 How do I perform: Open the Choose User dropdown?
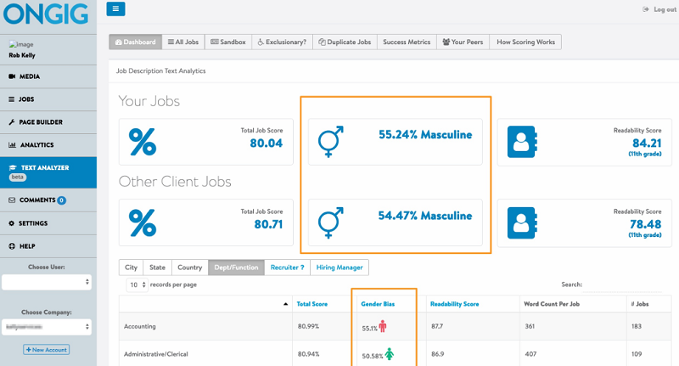click(x=48, y=282)
